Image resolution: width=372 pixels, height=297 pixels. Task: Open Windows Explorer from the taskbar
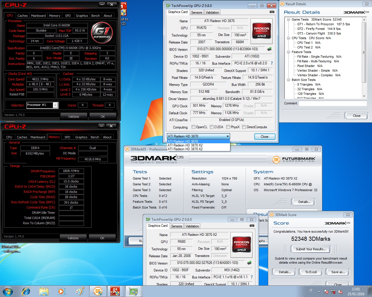pos(44,291)
